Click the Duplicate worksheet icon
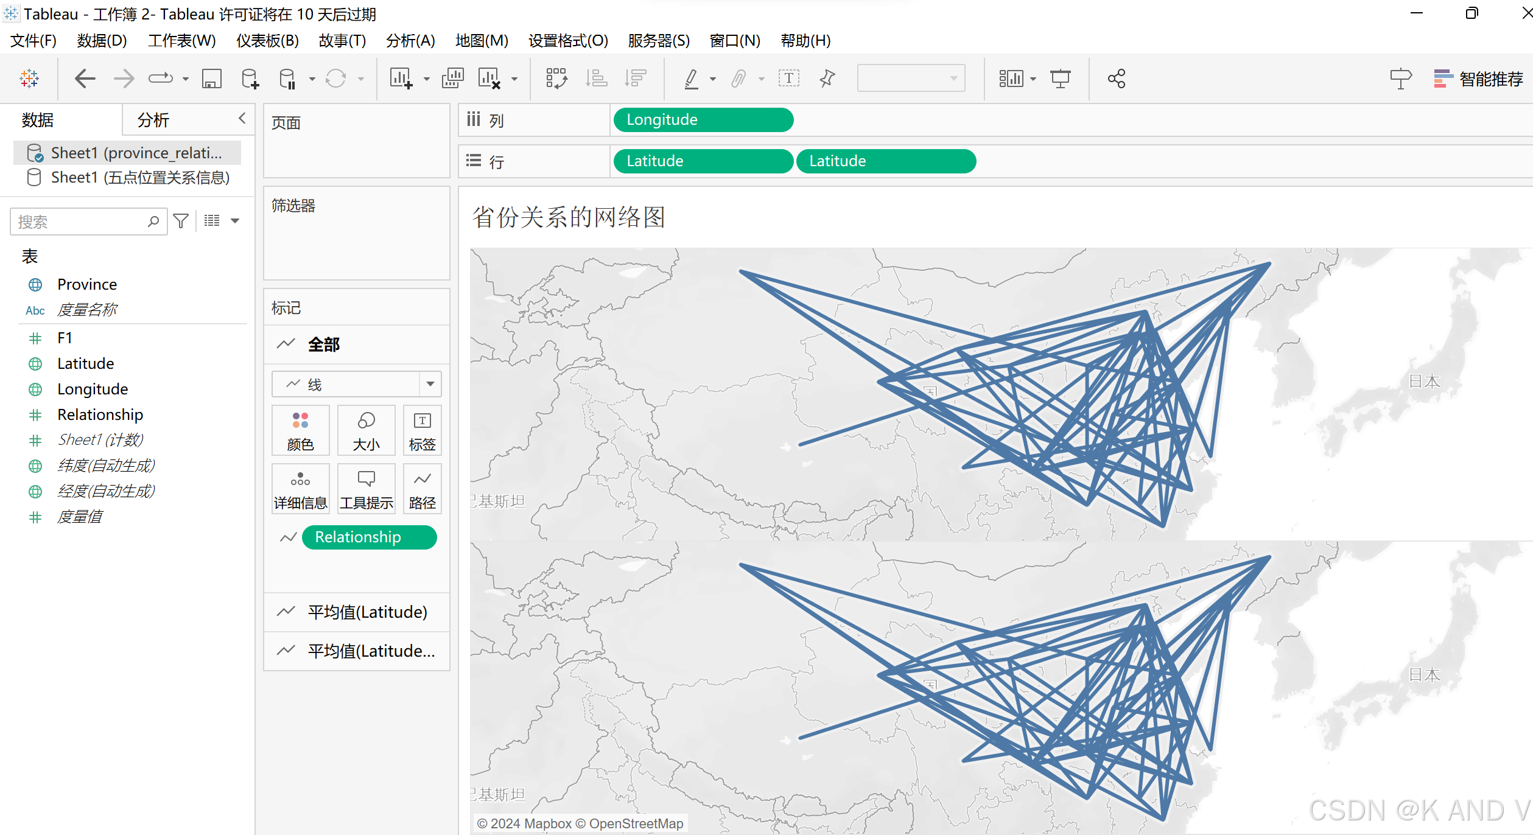The image size is (1533, 835). 452,79
